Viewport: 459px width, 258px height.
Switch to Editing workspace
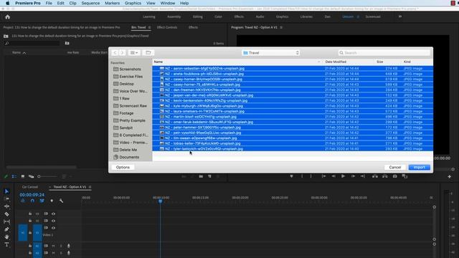198,16
